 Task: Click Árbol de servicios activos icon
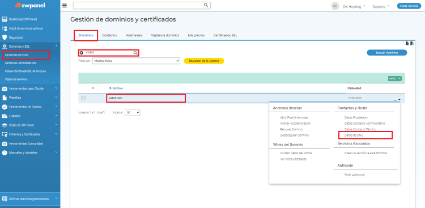5,28
